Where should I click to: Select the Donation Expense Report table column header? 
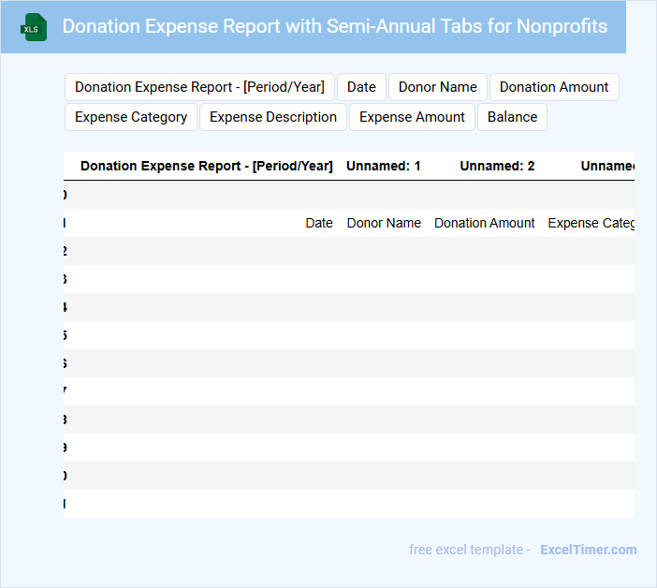coord(206,166)
